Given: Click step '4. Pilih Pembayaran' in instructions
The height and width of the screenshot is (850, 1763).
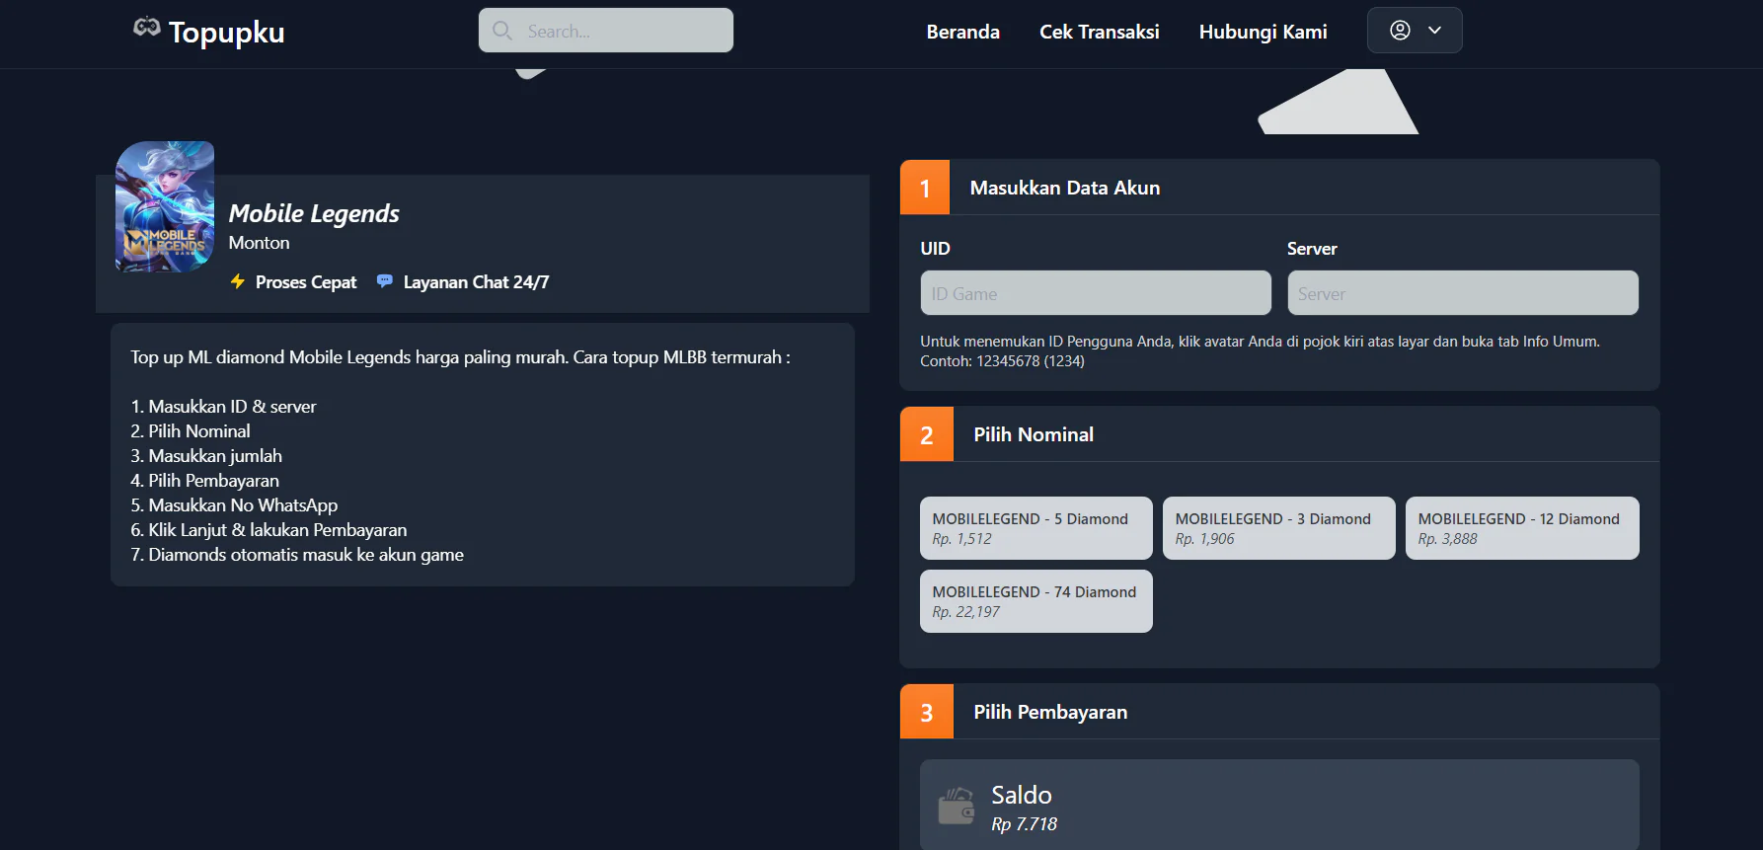Looking at the screenshot, I should coord(205,481).
